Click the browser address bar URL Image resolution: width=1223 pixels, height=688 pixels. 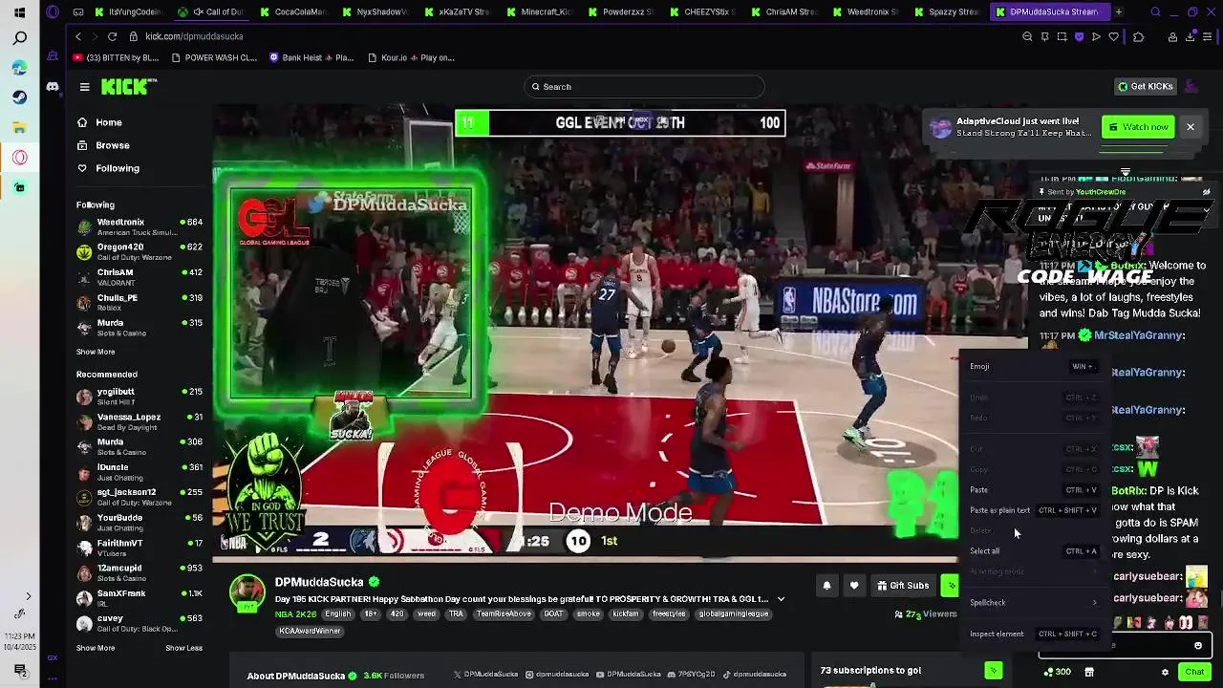click(x=194, y=36)
